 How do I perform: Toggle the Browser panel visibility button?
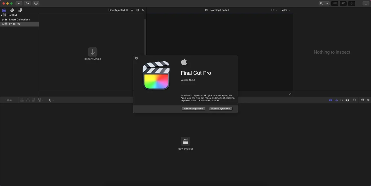(x=335, y=3)
